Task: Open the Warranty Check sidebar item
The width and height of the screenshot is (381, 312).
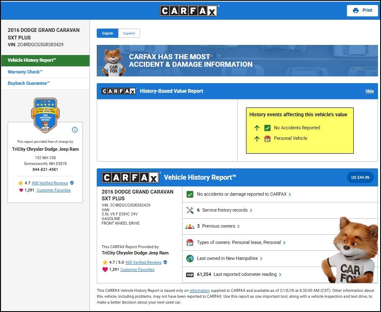Action: (25, 72)
